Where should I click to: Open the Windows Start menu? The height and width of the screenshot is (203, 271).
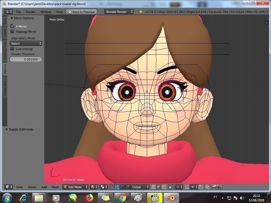tap(7, 198)
